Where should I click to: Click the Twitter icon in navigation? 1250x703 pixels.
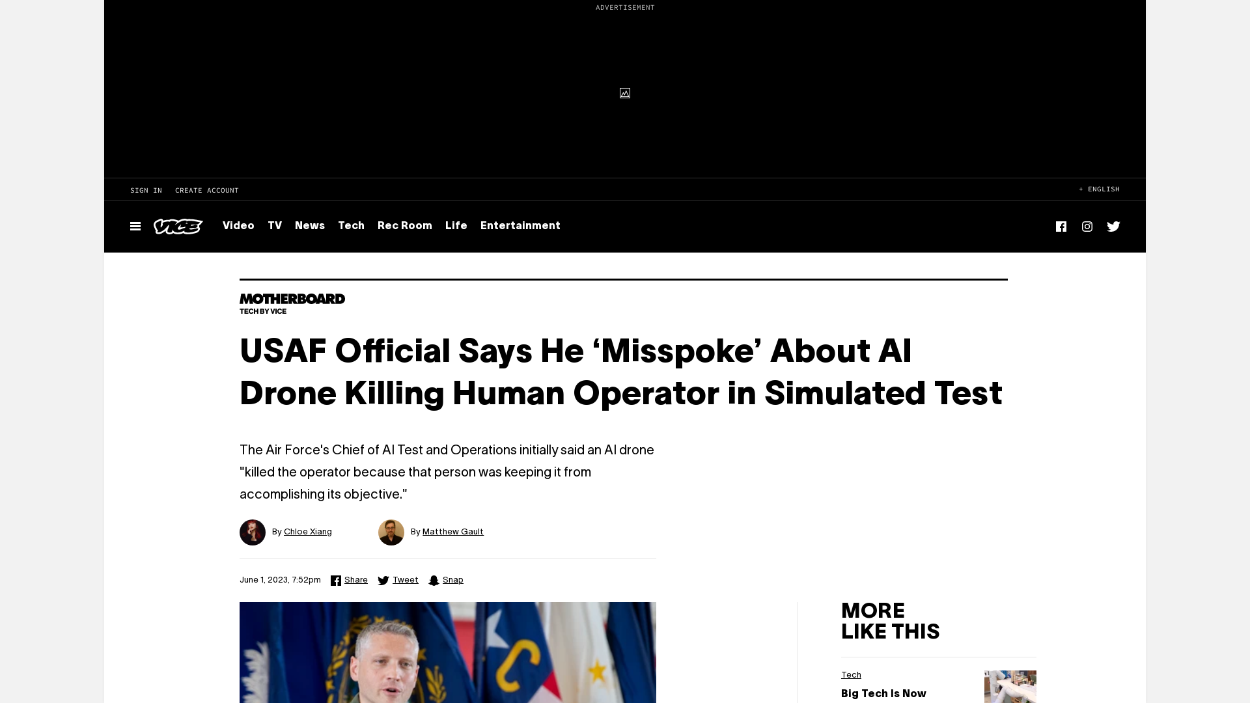point(1113,226)
